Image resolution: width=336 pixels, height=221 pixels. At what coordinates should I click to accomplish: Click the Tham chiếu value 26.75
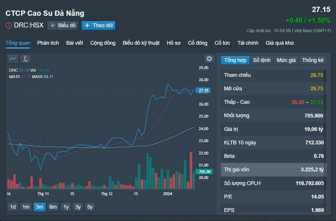point(317,75)
